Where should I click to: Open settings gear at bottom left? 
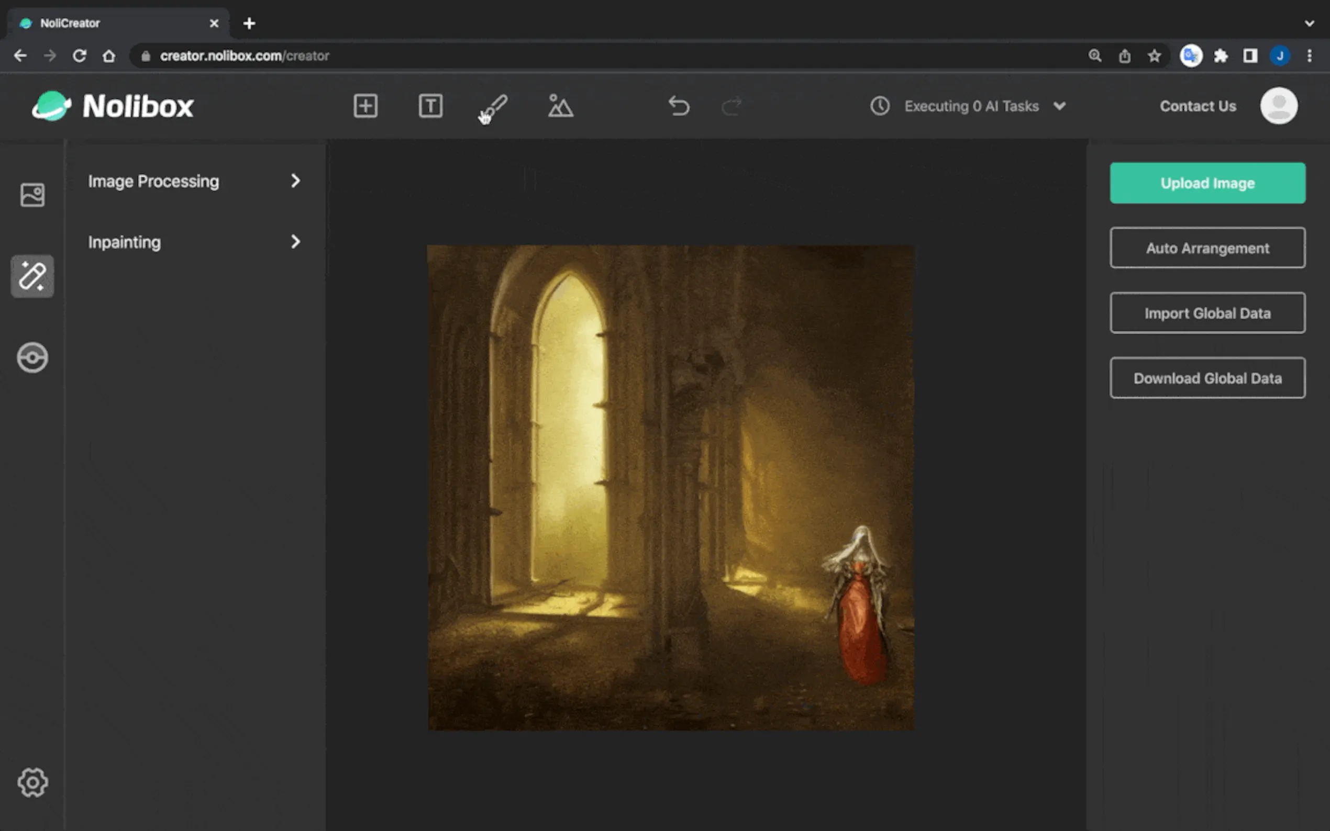pyautogui.click(x=32, y=781)
